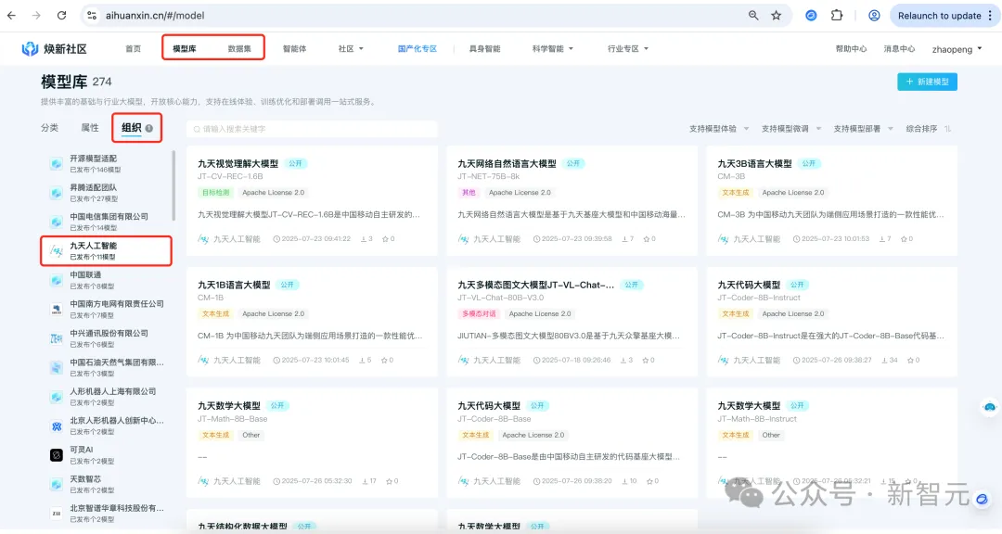Viewport: 1002px width, 534px height.
Task: Click the 北京智谱华章科技 organization logo
Action: point(57,513)
